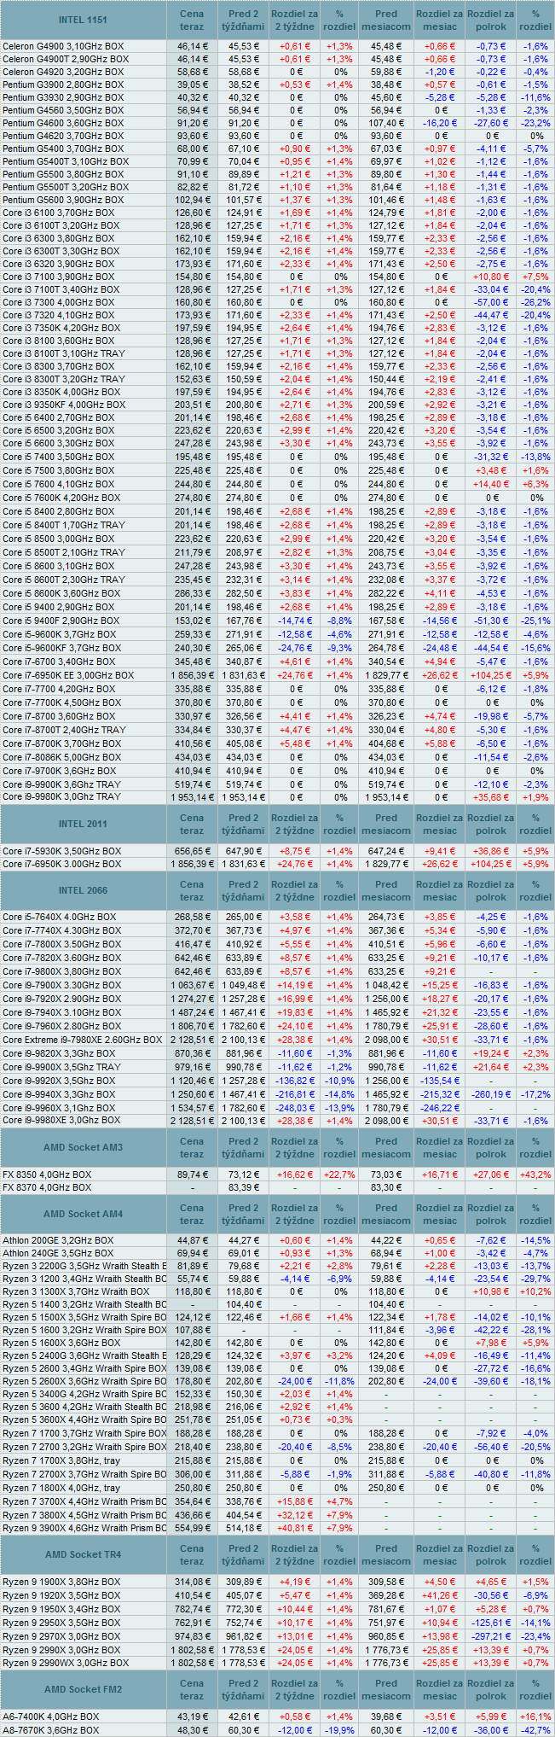This screenshot has height=1737, width=555.
Task: Click the Celeron G4900 3,10GHz BOX name
Action: 64,46
